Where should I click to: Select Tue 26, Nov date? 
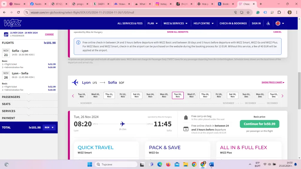178,95
